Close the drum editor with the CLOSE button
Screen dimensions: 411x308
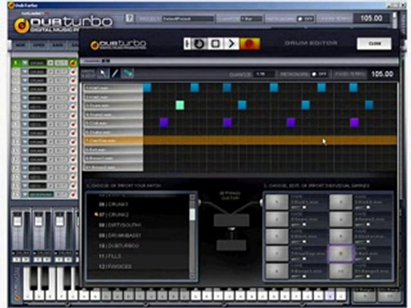374,44
